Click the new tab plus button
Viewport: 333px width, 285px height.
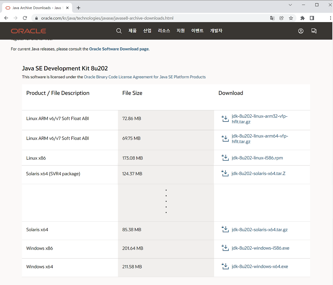coord(78,8)
